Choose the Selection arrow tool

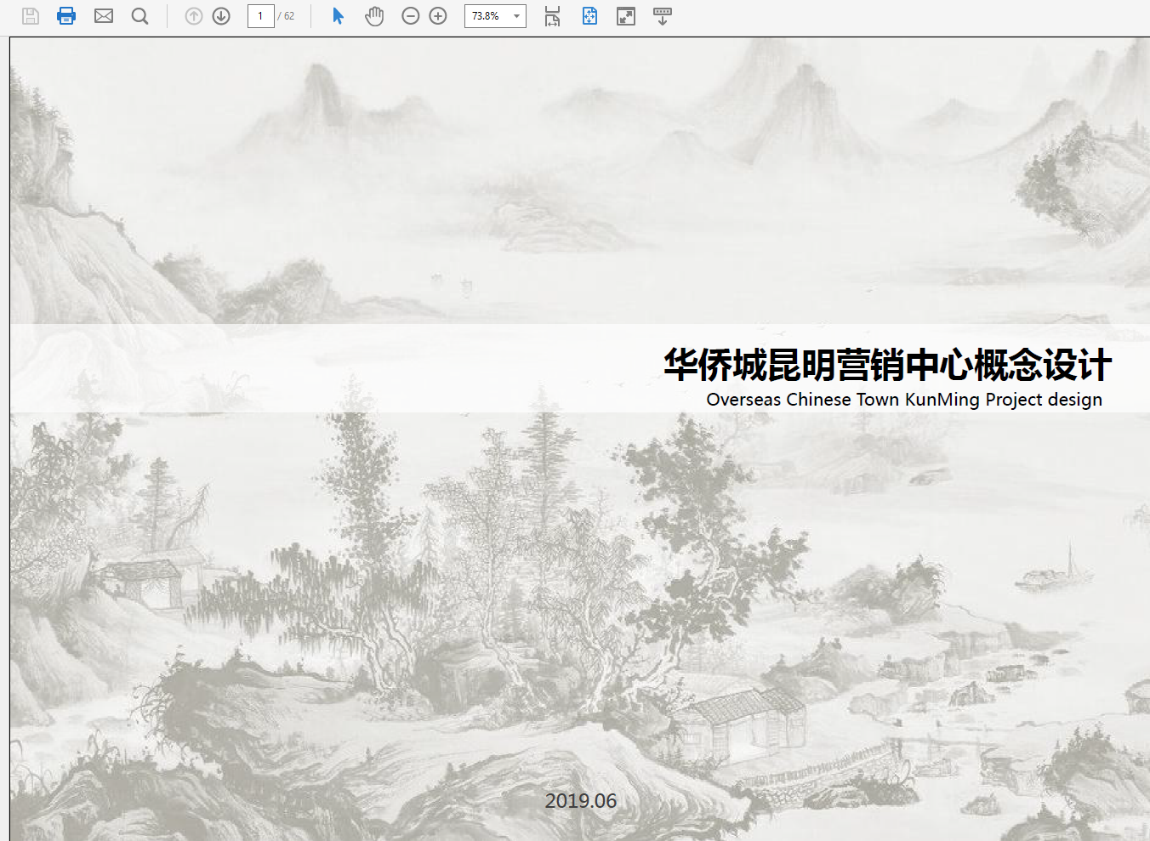(338, 16)
